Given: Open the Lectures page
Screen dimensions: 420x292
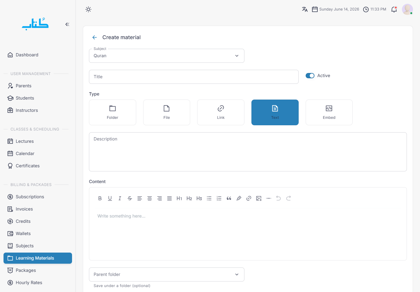Looking at the screenshot, I should tap(38, 141).
